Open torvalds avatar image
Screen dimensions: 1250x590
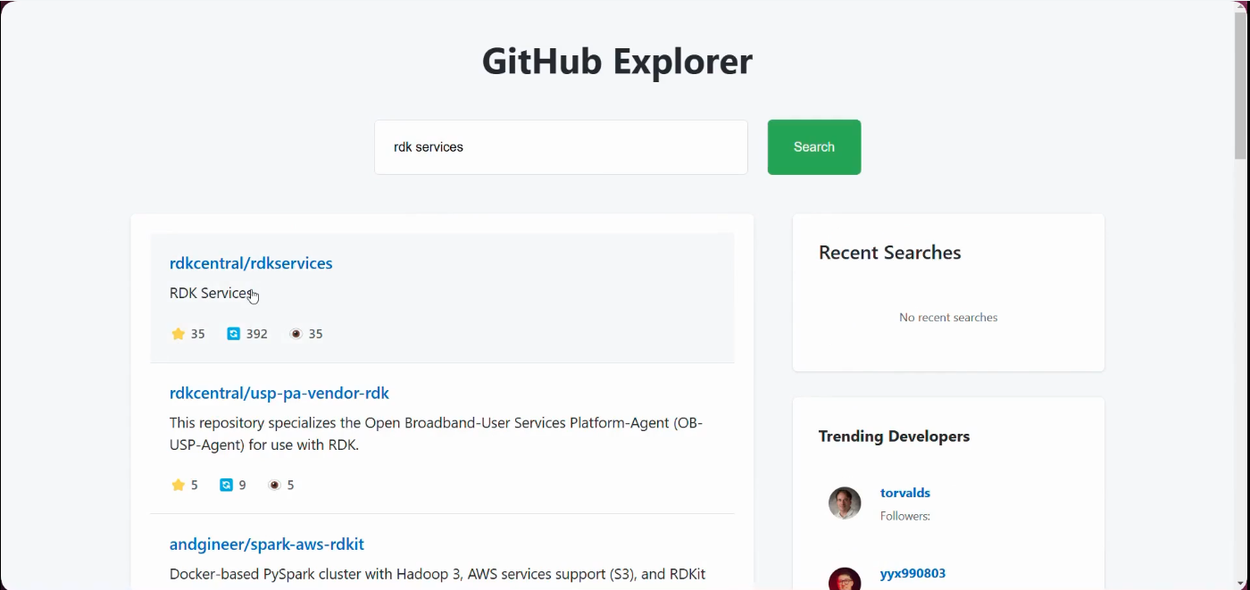[x=845, y=503]
